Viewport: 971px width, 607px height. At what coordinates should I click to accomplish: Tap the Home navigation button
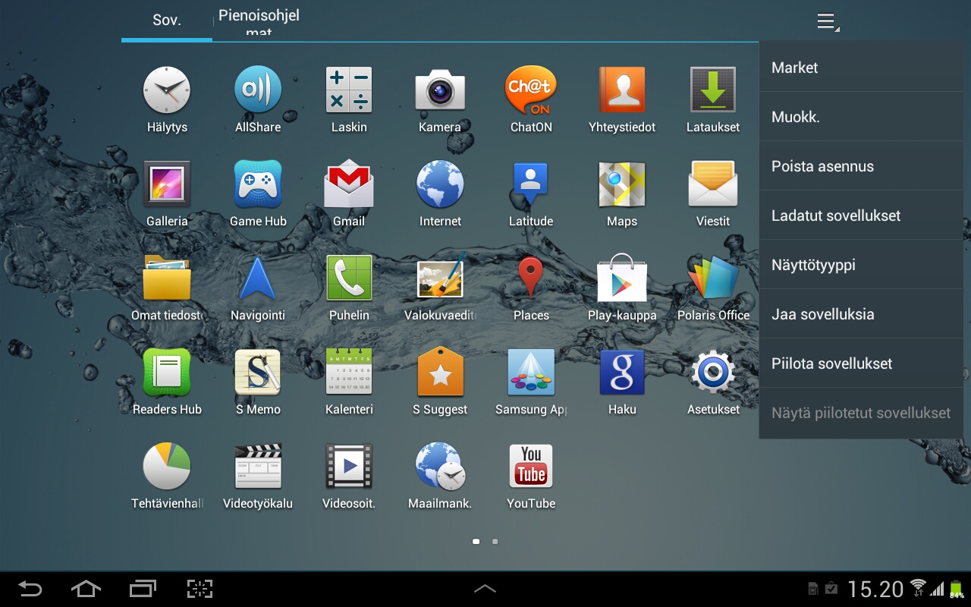(x=86, y=589)
